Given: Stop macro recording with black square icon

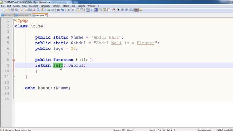Looking at the screenshot, I should point(118,10).
